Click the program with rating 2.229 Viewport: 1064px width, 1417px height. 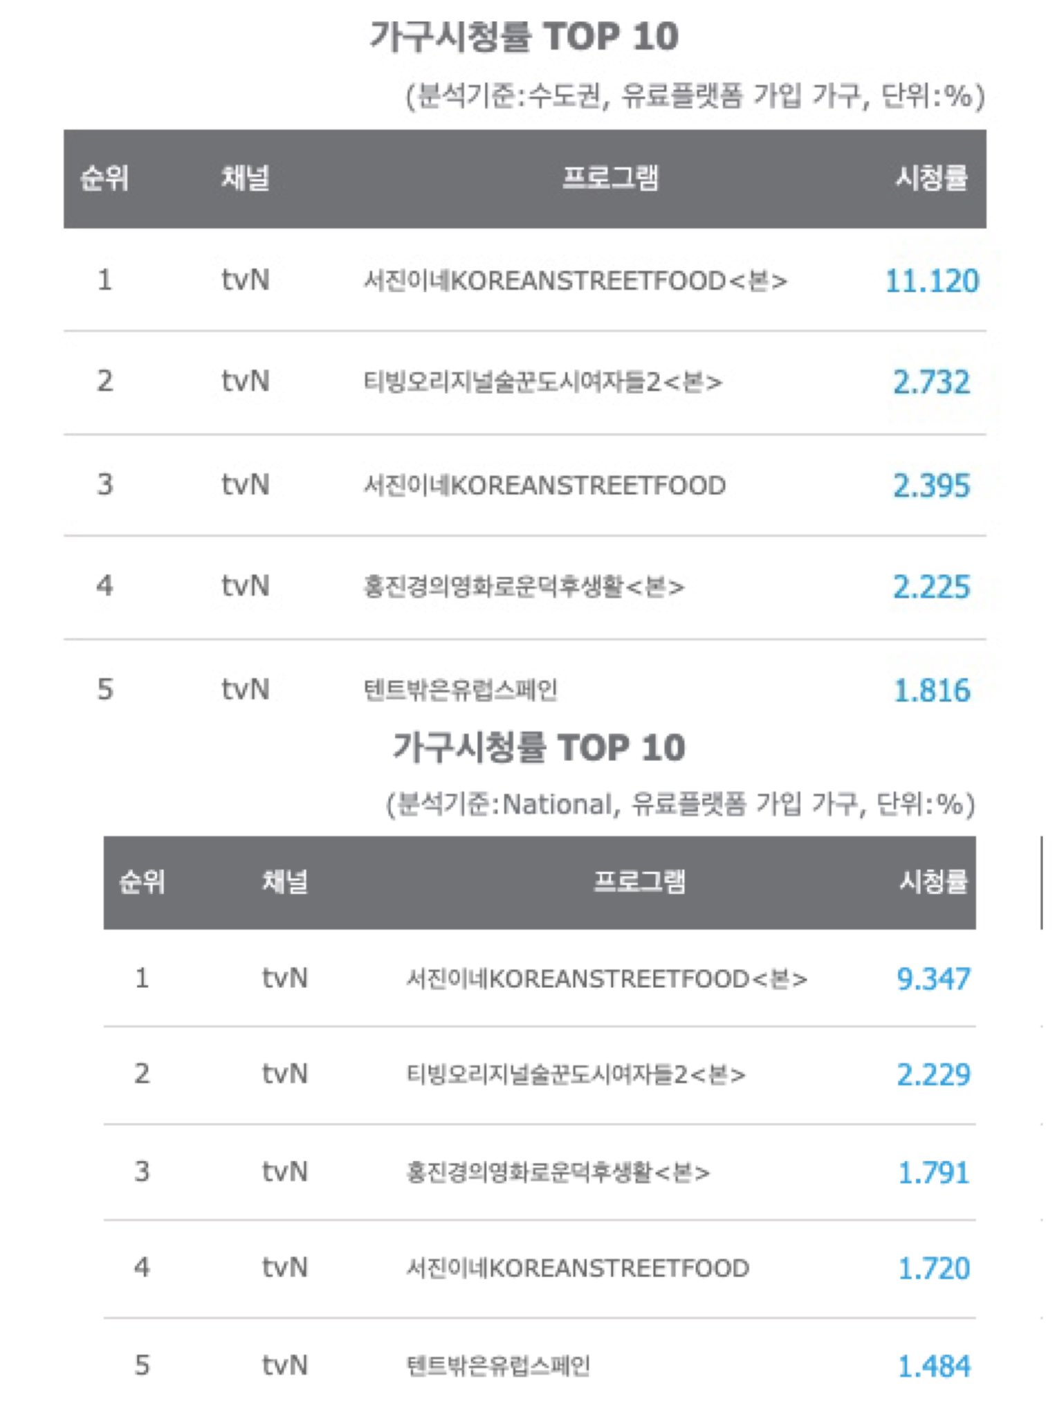tap(576, 1075)
